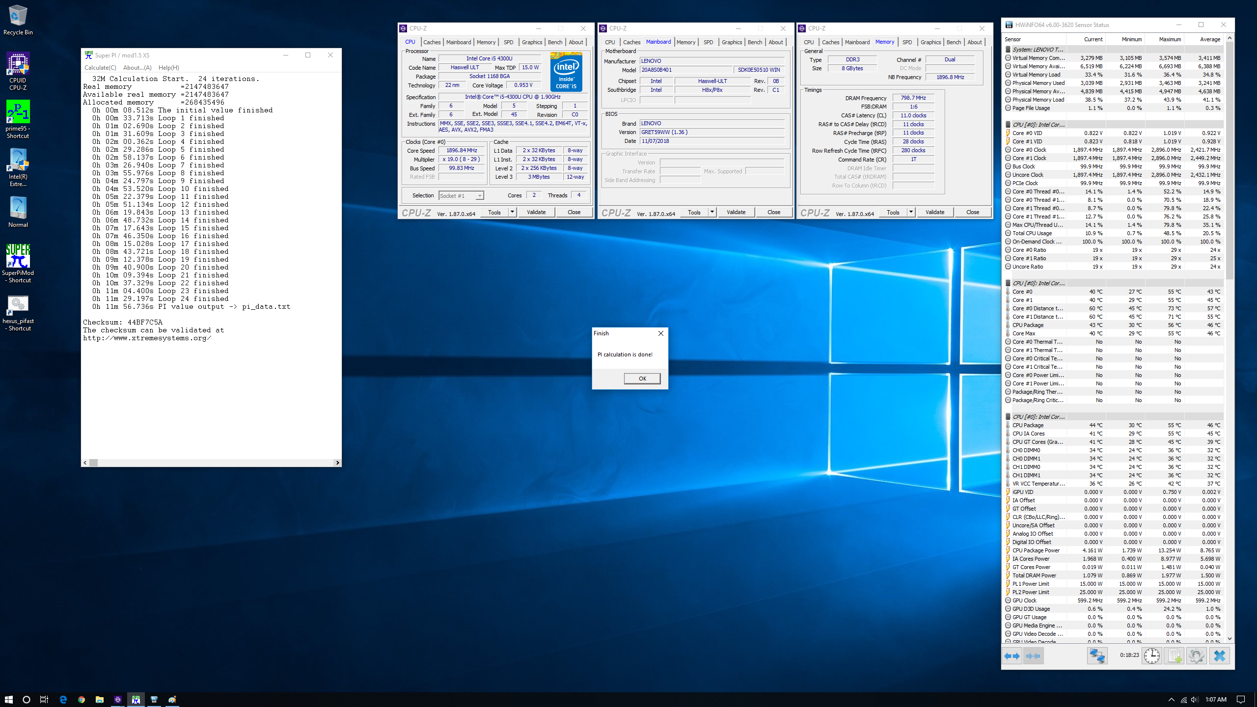Screen dimensions: 1257x707
Task: Open Cortana search circle on taskbar
Action: click(27, 699)
